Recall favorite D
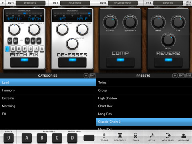 click(x=72, y=138)
